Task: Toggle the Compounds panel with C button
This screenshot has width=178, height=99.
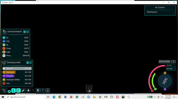Action: (x=18, y=91)
